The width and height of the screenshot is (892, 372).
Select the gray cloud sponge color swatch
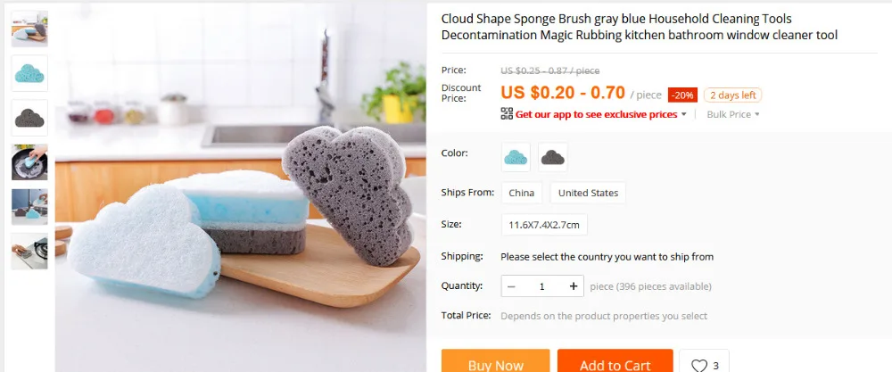tap(552, 157)
